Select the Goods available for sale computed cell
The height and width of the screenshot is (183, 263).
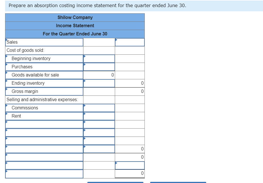coord(99,75)
